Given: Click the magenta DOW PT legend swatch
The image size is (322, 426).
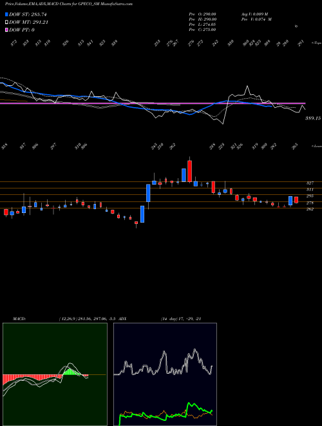Looking at the screenshot, I should coord(6,30).
